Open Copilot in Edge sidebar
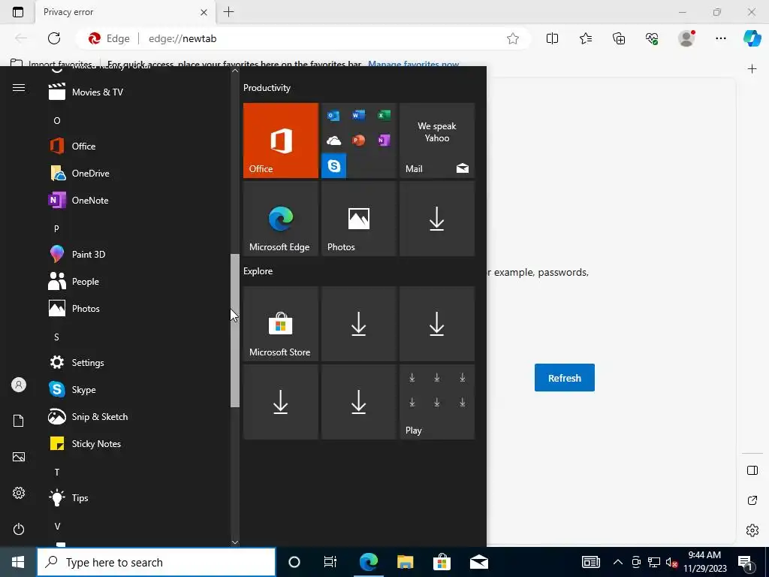This screenshot has height=577, width=769. click(752, 38)
